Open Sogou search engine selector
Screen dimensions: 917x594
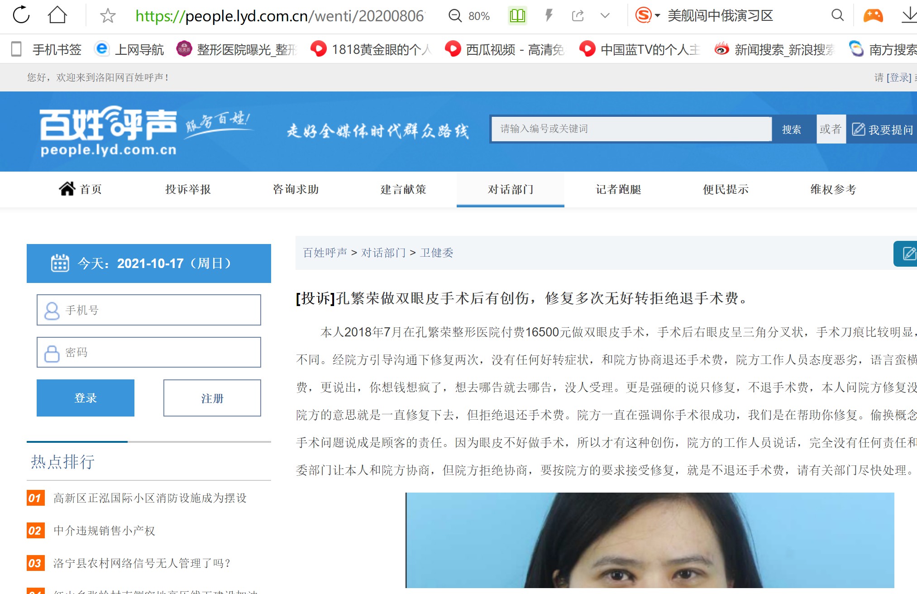click(x=648, y=15)
